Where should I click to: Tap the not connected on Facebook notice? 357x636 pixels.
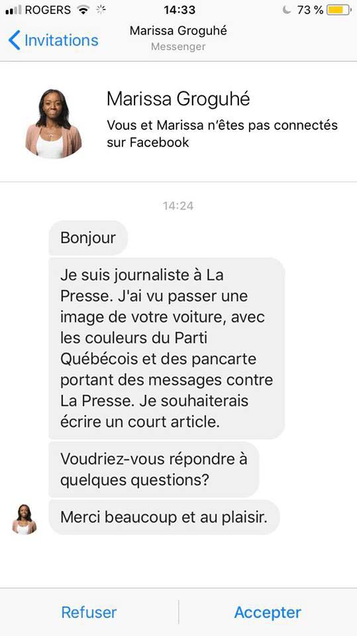pos(223,133)
